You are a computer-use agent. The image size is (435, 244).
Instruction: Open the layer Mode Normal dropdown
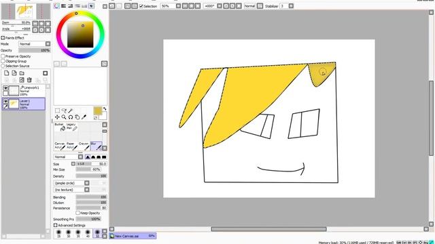pos(35,44)
